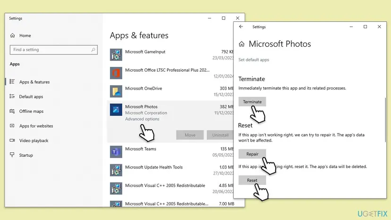The height and width of the screenshot is (220, 391).
Task: Click the home icon beside Microsoft Photos title
Action: pyautogui.click(x=241, y=44)
